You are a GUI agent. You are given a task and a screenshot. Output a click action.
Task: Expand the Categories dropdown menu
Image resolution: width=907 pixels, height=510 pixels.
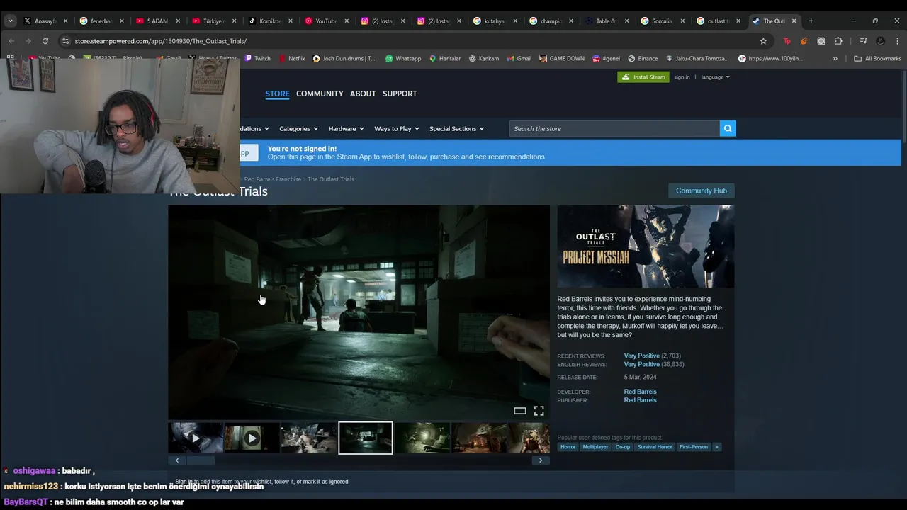pos(298,128)
